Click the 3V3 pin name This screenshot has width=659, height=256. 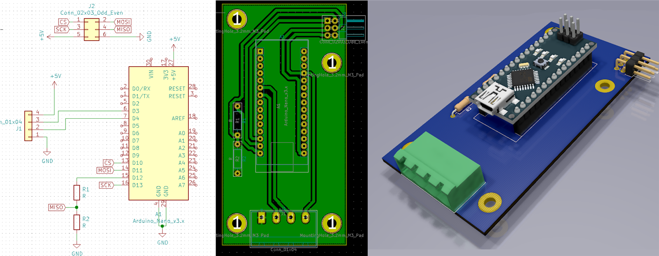pos(166,74)
